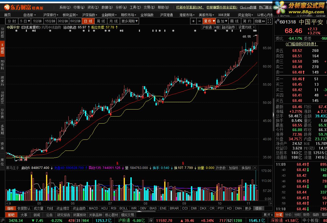
Task: Open 系统(S) menu
Action: (x=65, y=7)
